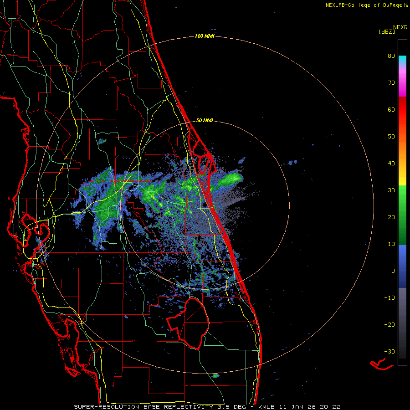The image size is (410, 410).
Task: Click the -20 value on the dBZ scale
Action: coord(389,325)
